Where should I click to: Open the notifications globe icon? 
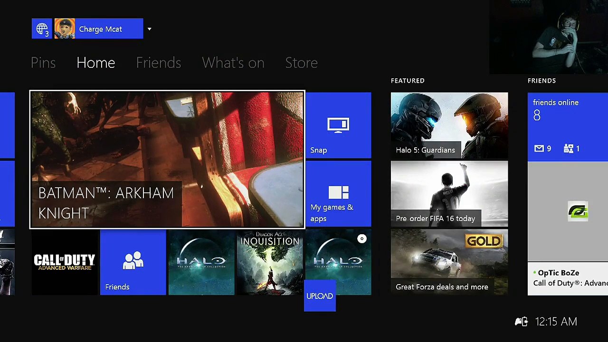pyautogui.click(x=42, y=29)
